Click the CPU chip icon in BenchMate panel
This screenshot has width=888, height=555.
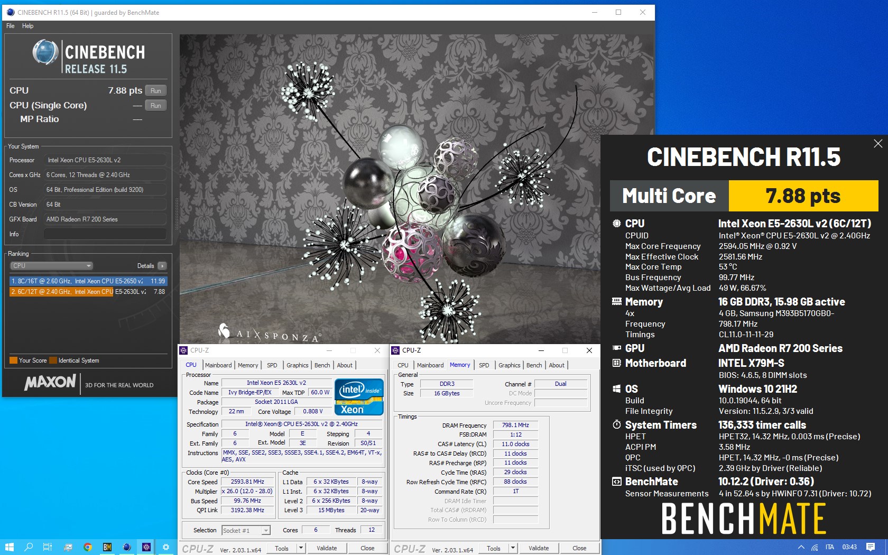[616, 224]
